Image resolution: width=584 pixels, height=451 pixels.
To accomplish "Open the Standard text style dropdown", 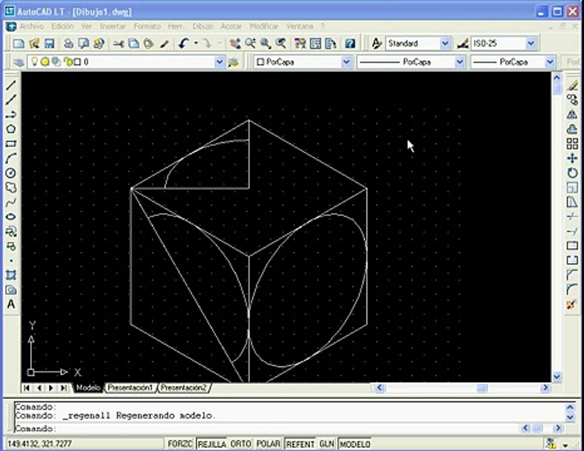I will (x=445, y=44).
